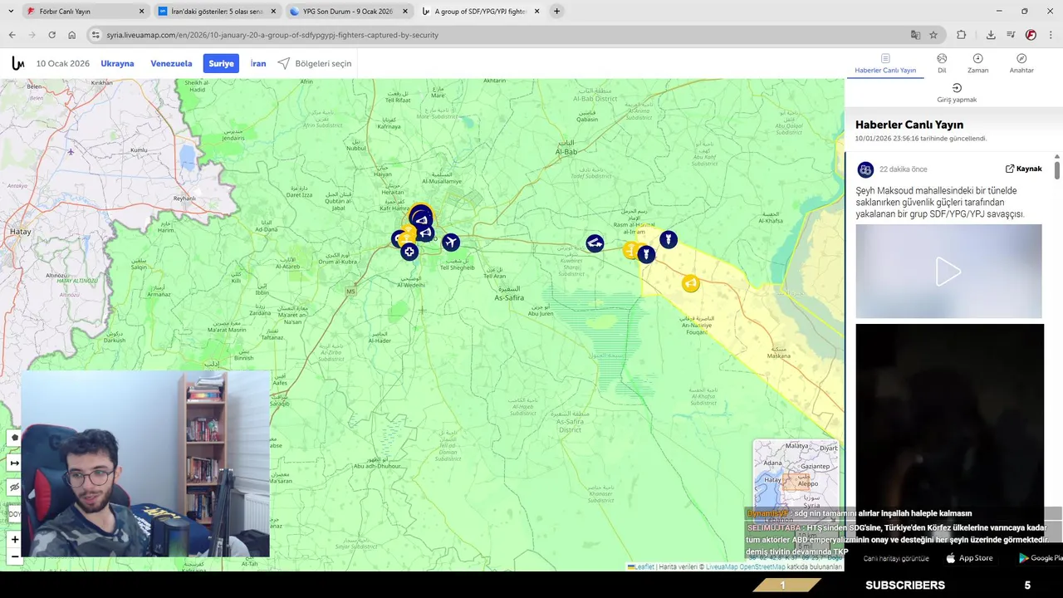Image resolution: width=1063 pixels, height=598 pixels.
Task: Select the Suriye region button
Action: 221,63
